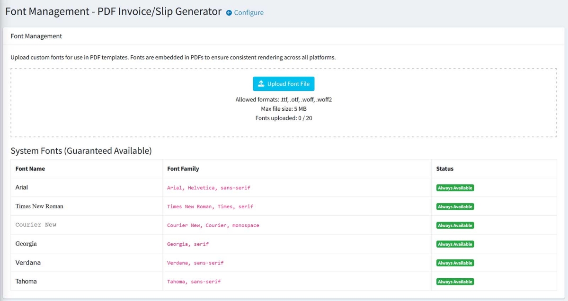Click the Status column header
The width and height of the screenshot is (568, 301).
pyautogui.click(x=444, y=168)
